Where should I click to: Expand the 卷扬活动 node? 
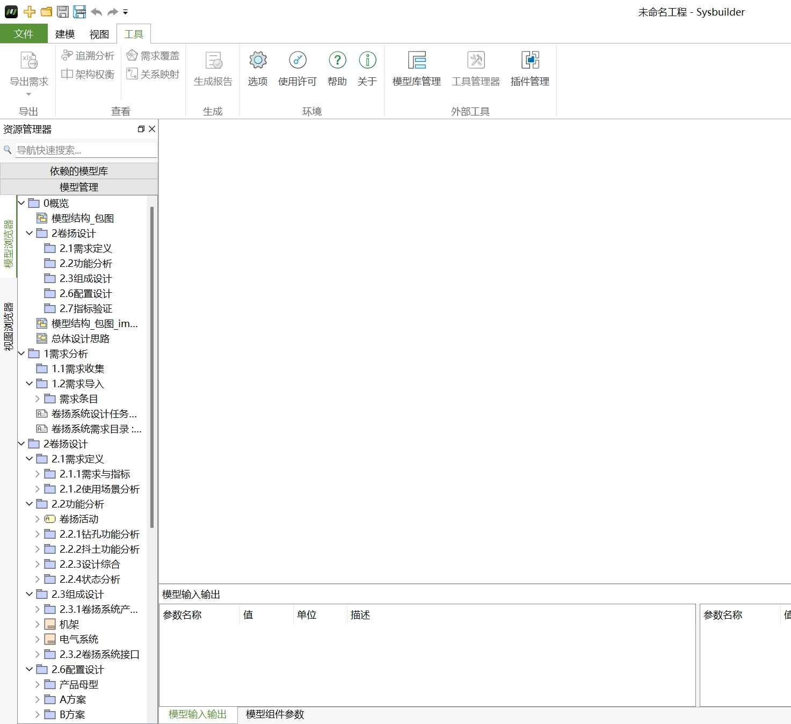click(38, 519)
